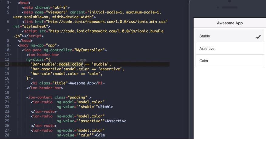The height and width of the screenshot is (141, 266).
Task: Collapse the ion-radio block at line 27
Action: pos(11,130)
